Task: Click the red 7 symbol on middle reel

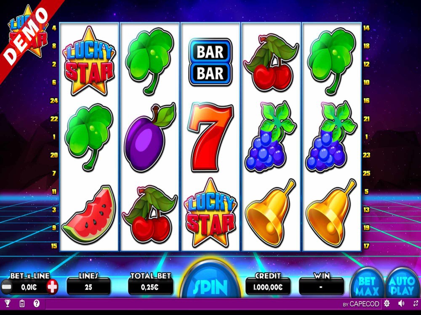Action: click(210, 137)
